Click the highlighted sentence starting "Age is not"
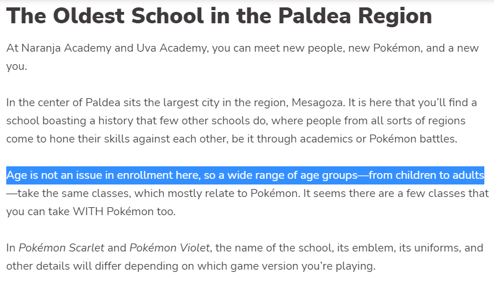Screen dimensions: 494x281 (x=245, y=175)
